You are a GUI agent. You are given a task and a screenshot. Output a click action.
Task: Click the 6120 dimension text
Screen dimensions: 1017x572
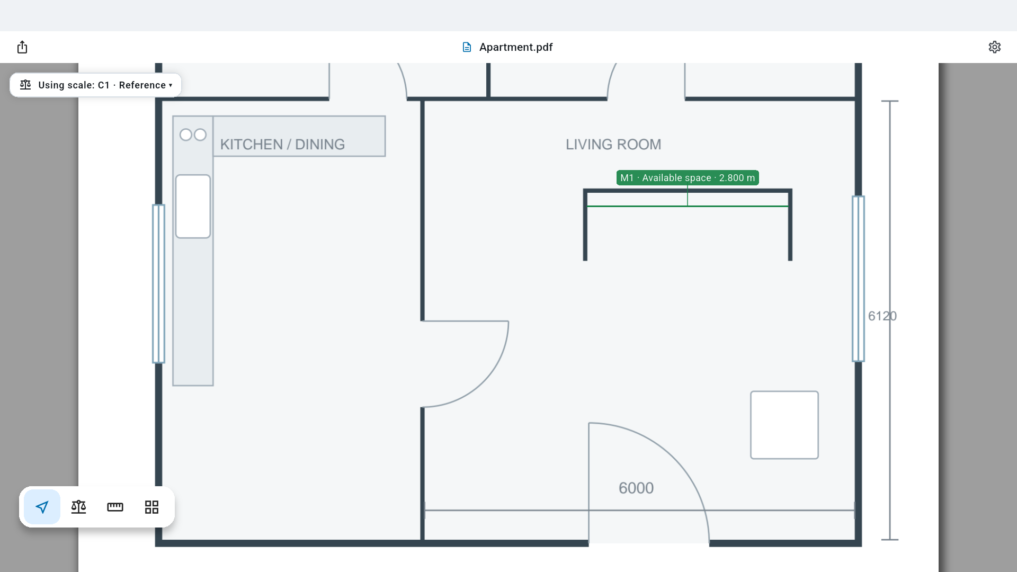pyautogui.click(x=882, y=316)
